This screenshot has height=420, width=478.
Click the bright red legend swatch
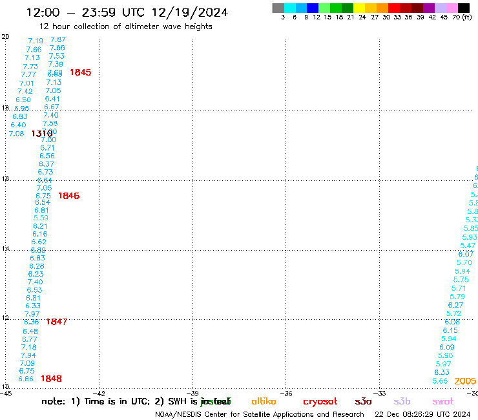394,8
